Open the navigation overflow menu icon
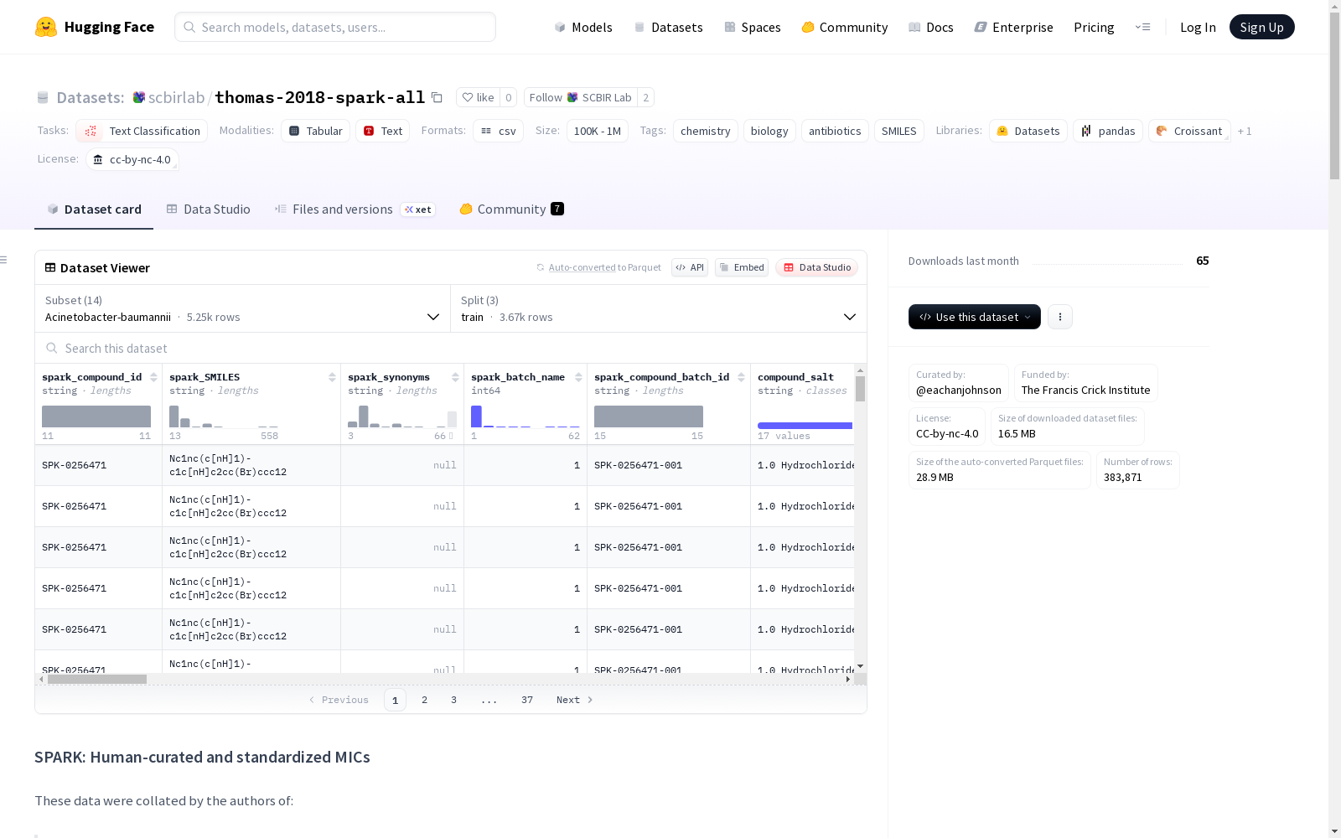The height and width of the screenshot is (838, 1341). tap(1142, 27)
